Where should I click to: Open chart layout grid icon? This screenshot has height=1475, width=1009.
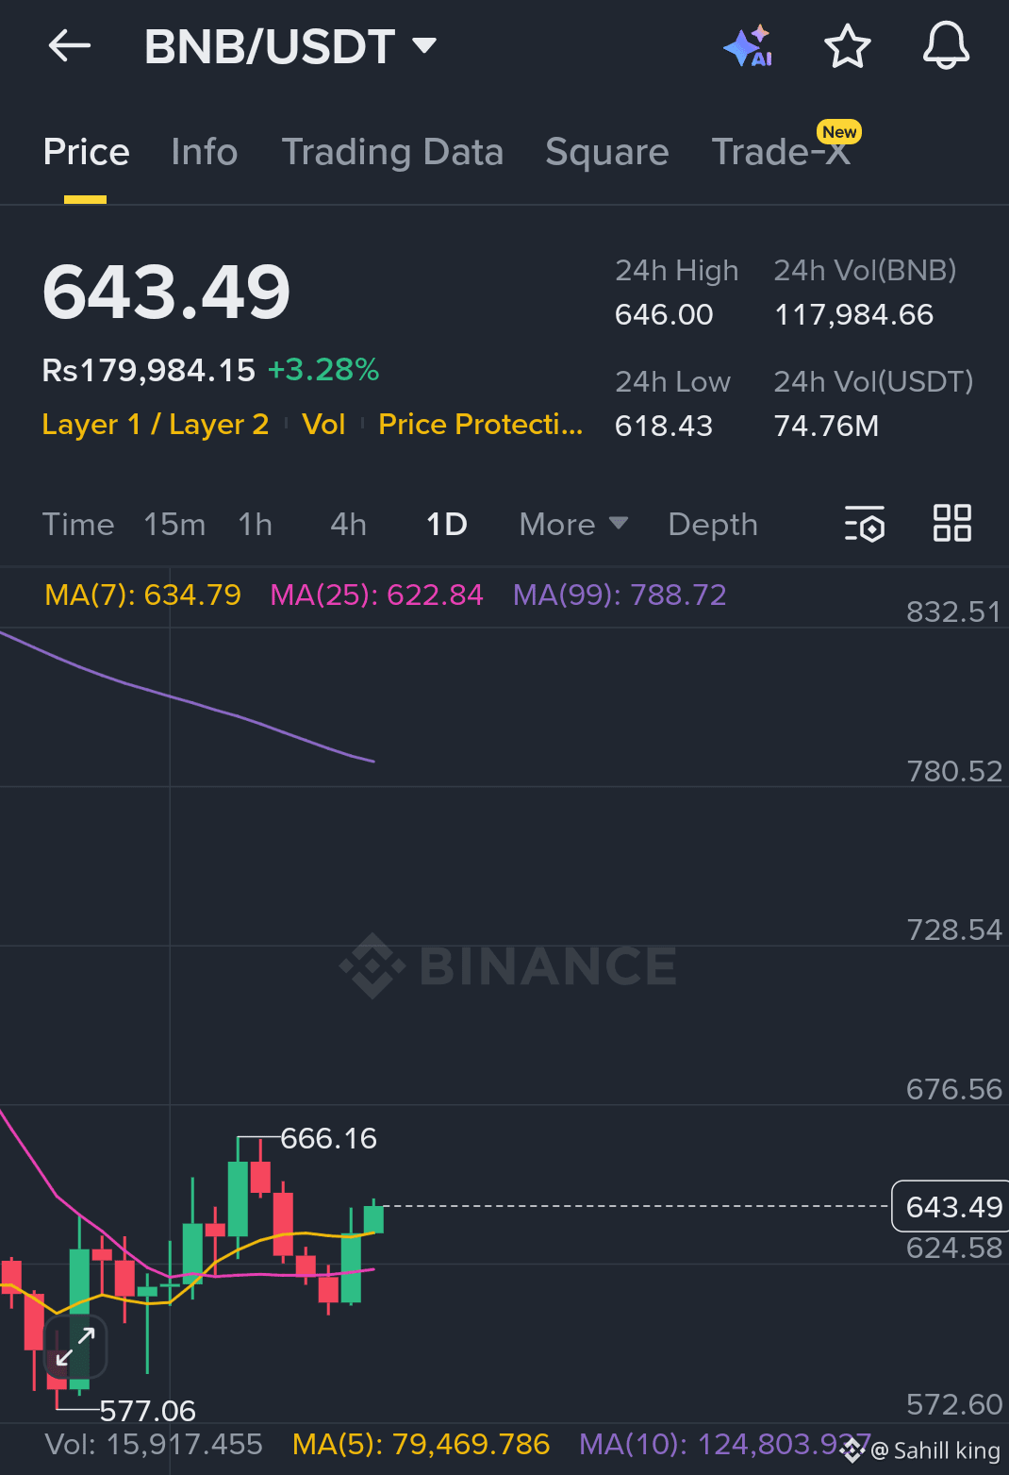coord(951,523)
